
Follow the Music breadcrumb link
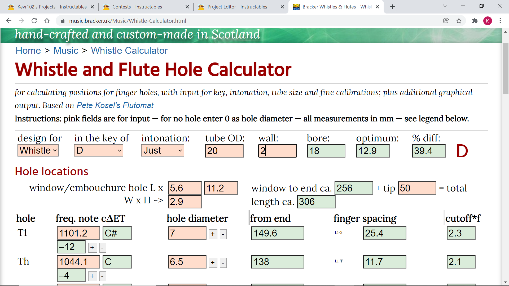(66, 51)
